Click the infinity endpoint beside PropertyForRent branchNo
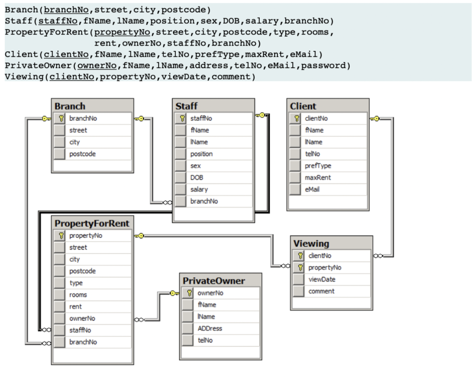Viewport: 475px width, 380px height. [x=47, y=343]
